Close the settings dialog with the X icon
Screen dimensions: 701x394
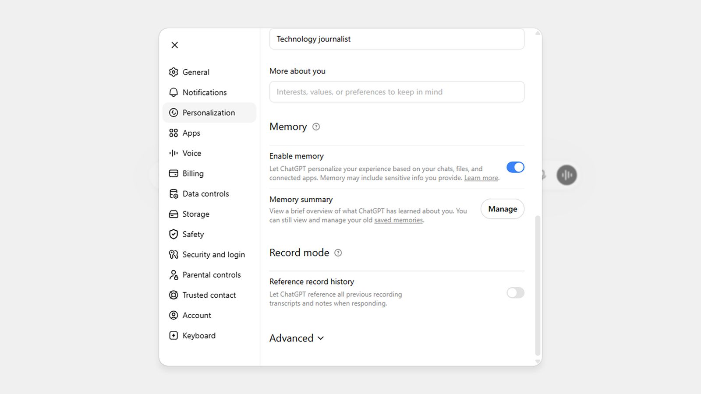pyautogui.click(x=174, y=45)
